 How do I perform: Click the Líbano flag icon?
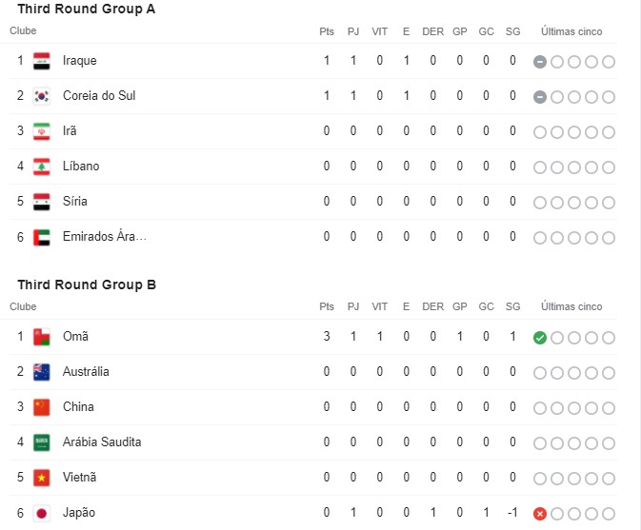click(x=41, y=167)
